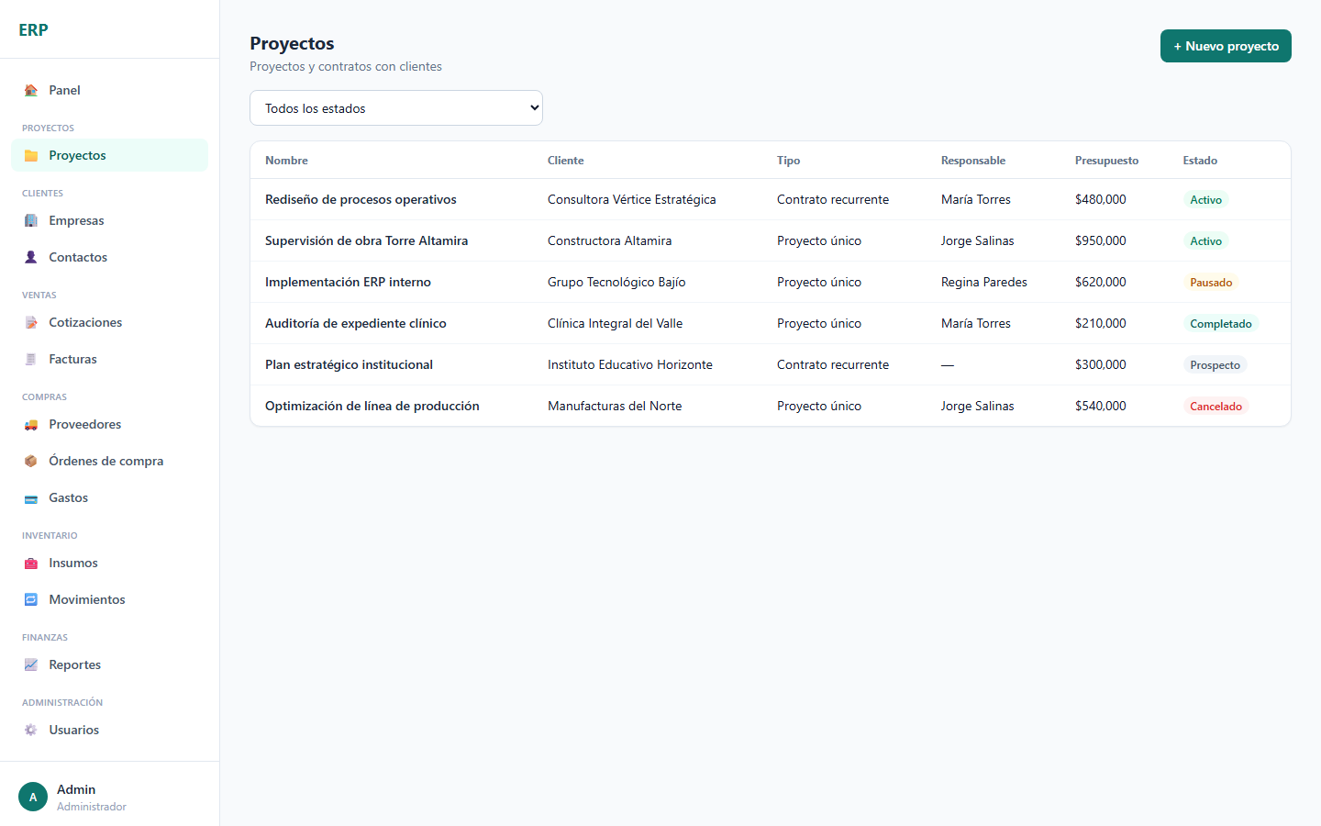
Task: Click the Reportes chart icon
Action: 31,664
